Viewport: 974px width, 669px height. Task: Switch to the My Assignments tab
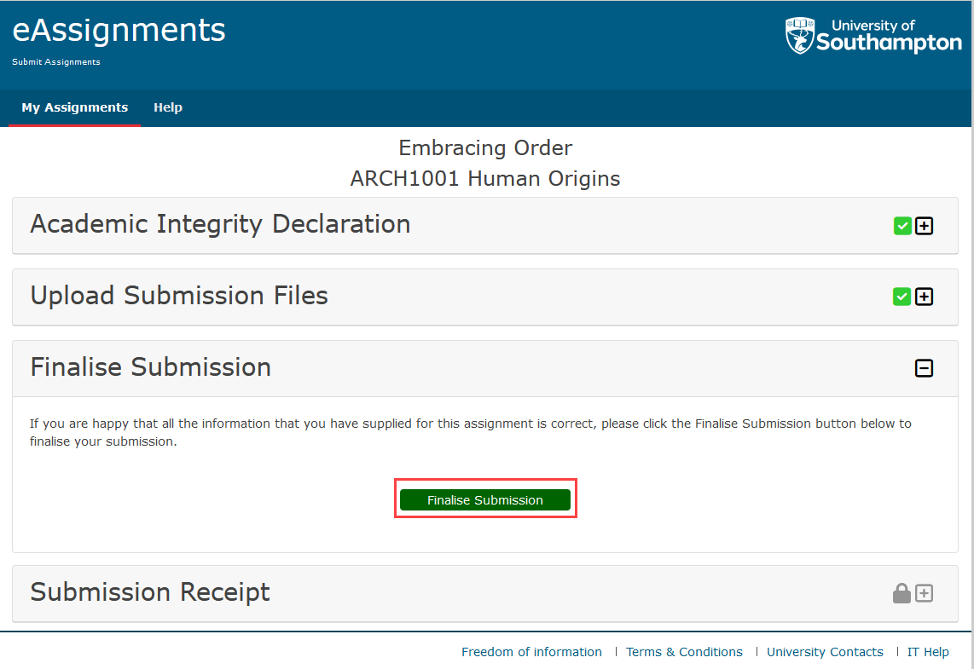coord(74,107)
